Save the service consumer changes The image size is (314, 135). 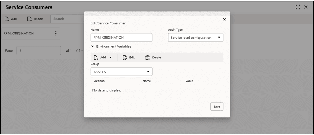pyautogui.click(x=217, y=107)
